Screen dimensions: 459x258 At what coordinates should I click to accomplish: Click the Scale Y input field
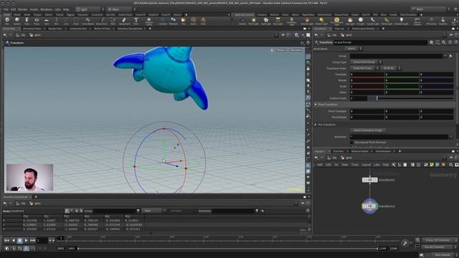pyautogui.click(x=402, y=86)
